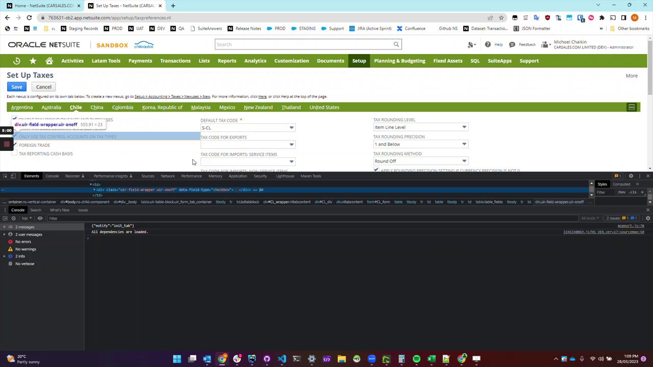The height and width of the screenshot is (367, 653).
Task: Open Tax Code For Imports Service Items dropdown
Action: coord(291,162)
